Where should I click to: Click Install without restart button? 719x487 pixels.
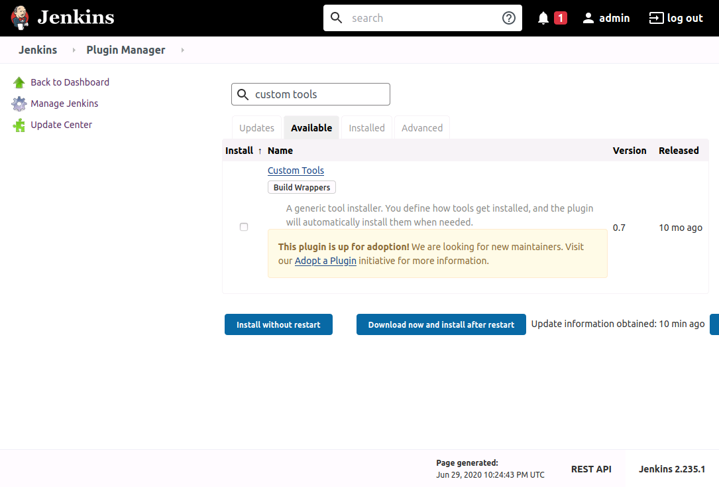click(x=278, y=324)
